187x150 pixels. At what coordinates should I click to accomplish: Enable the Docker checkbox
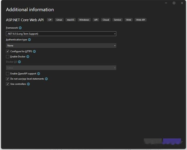point(8,56)
